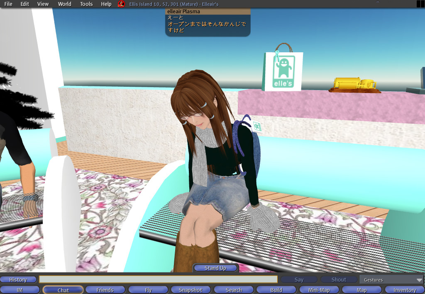This screenshot has width=425, height=294.
Task: Click the red no-fly status icon
Action: (121, 4)
